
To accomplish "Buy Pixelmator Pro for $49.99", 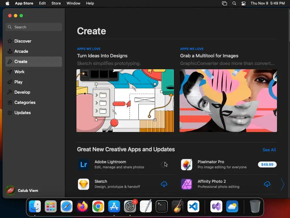I will pyautogui.click(x=267, y=164).
